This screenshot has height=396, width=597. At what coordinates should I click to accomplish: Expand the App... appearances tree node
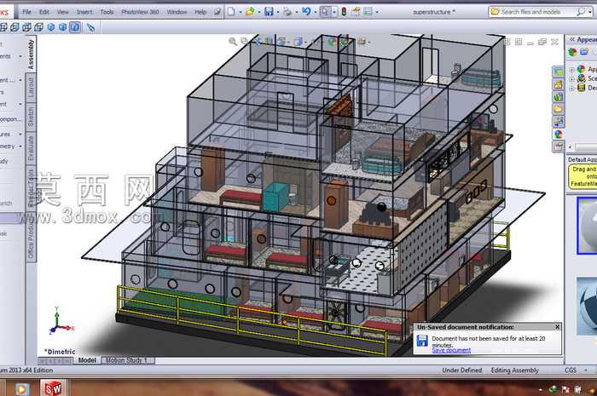coord(571,69)
